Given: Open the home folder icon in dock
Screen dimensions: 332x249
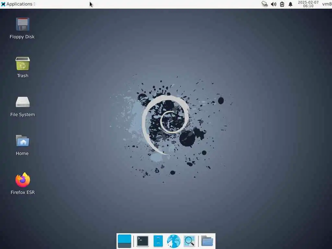Looking at the screenshot, I should 207,241.
